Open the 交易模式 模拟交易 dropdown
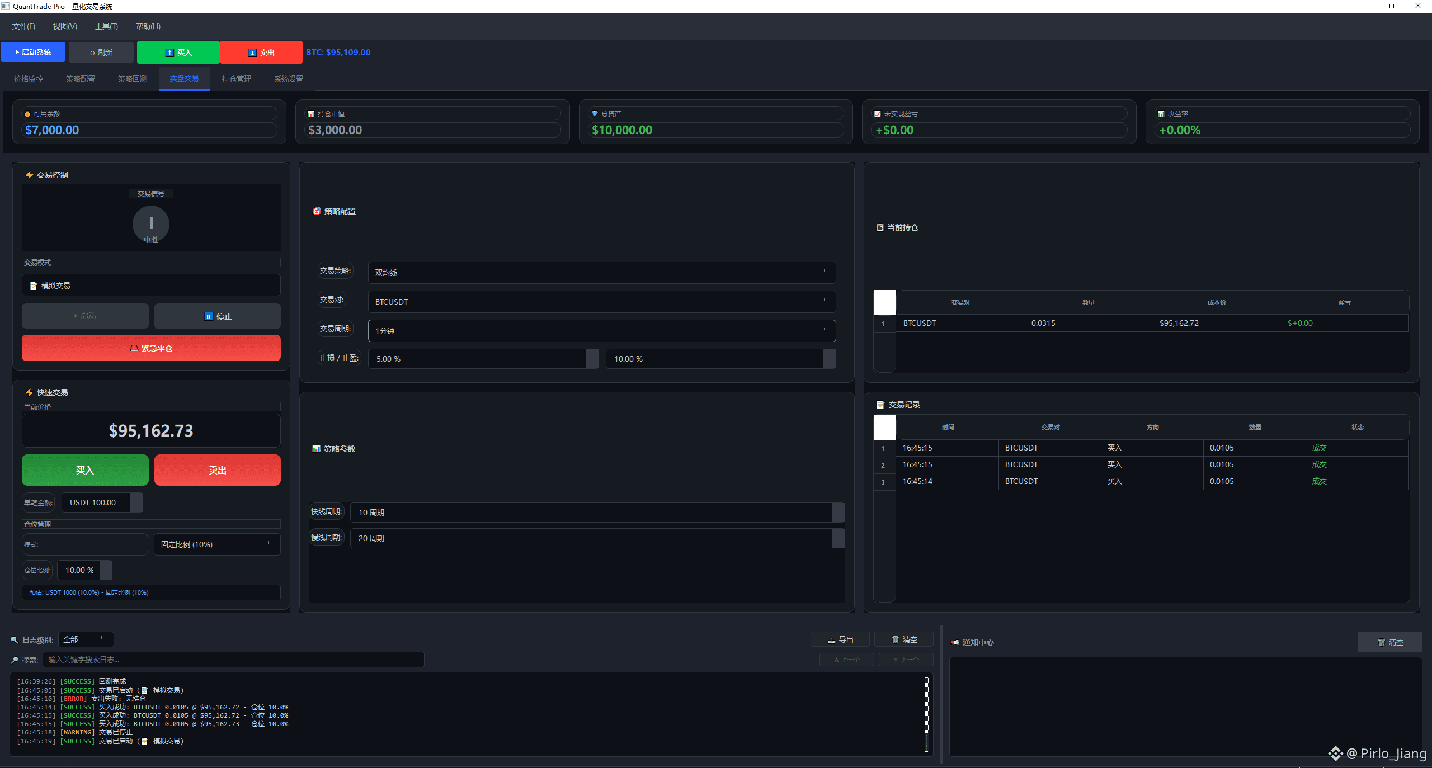The image size is (1432, 768). point(151,286)
